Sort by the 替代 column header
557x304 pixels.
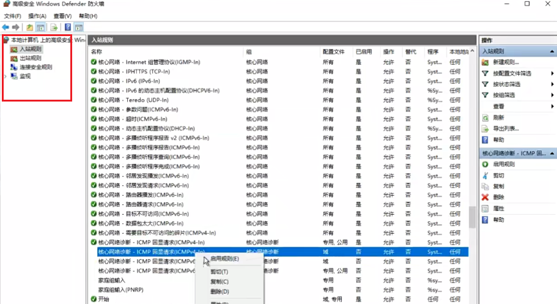pos(413,51)
